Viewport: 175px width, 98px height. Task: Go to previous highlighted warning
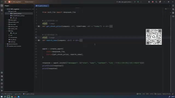pos(168,9)
